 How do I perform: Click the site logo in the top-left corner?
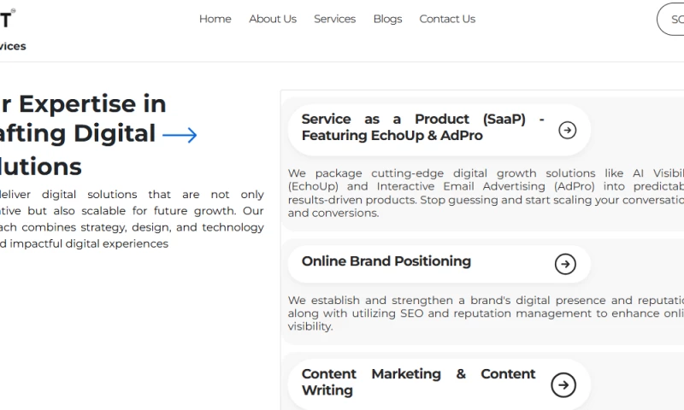pos(4,19)
